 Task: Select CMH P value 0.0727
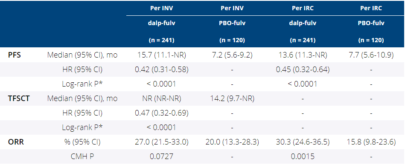[162, 156]
